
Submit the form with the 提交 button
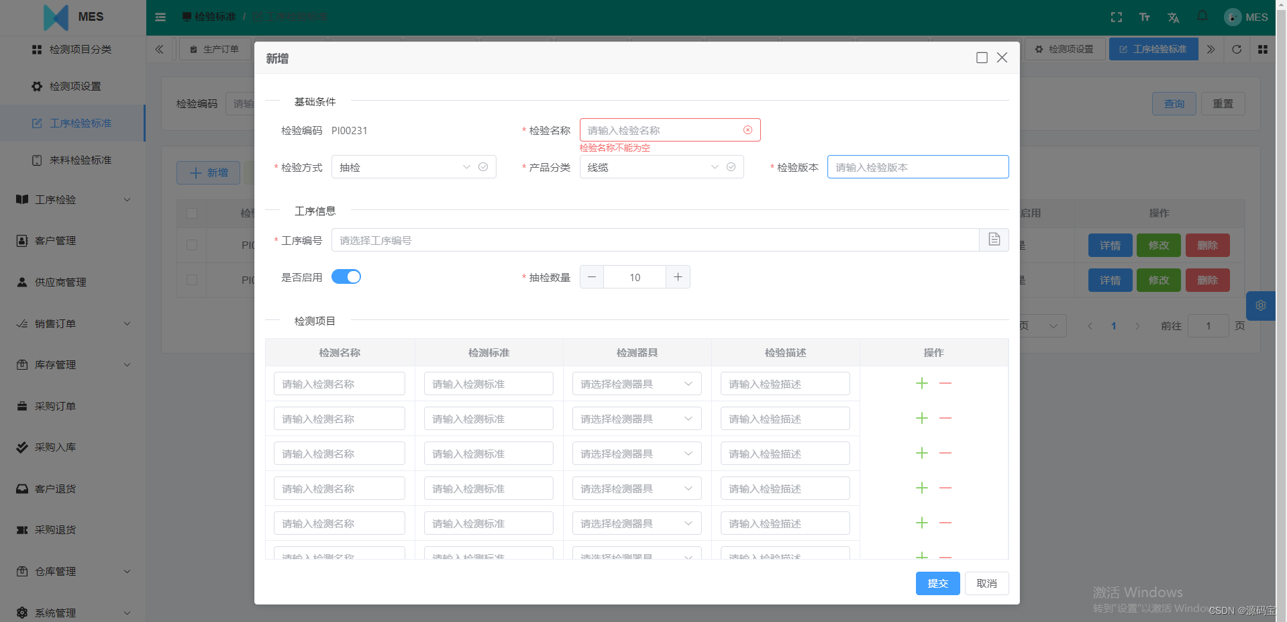[937, 583]
